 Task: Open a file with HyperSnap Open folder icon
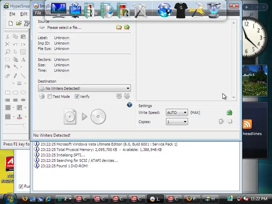pyautogui.click(x=19, y=23)
